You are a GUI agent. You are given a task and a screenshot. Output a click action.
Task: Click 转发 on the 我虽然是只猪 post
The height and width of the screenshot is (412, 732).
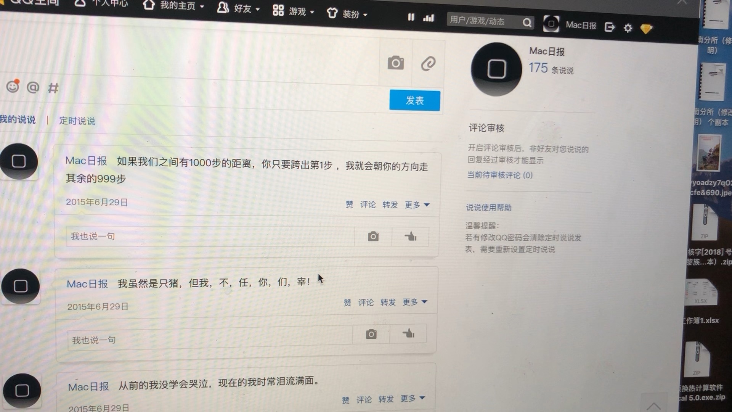point(388,302)
